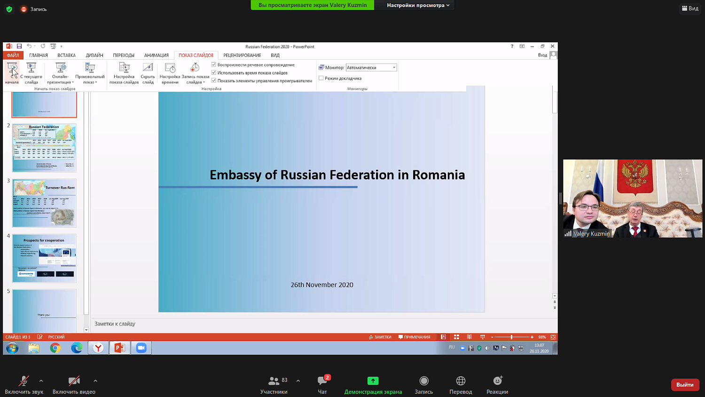The image size is (705, 397).
Task: Start slideshow from the beginning
Action: click(x=11, y=71)
